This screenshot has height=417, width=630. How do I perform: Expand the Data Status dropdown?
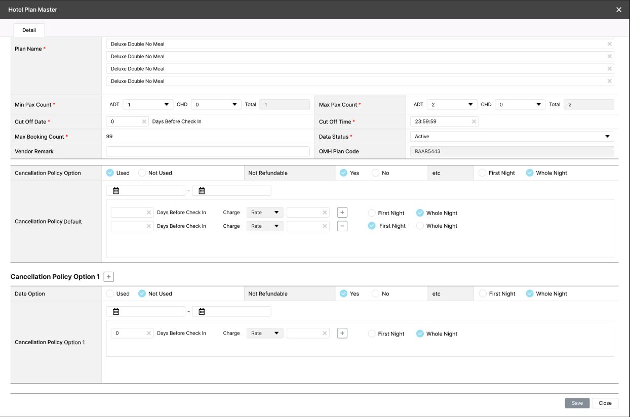[511, 137]
